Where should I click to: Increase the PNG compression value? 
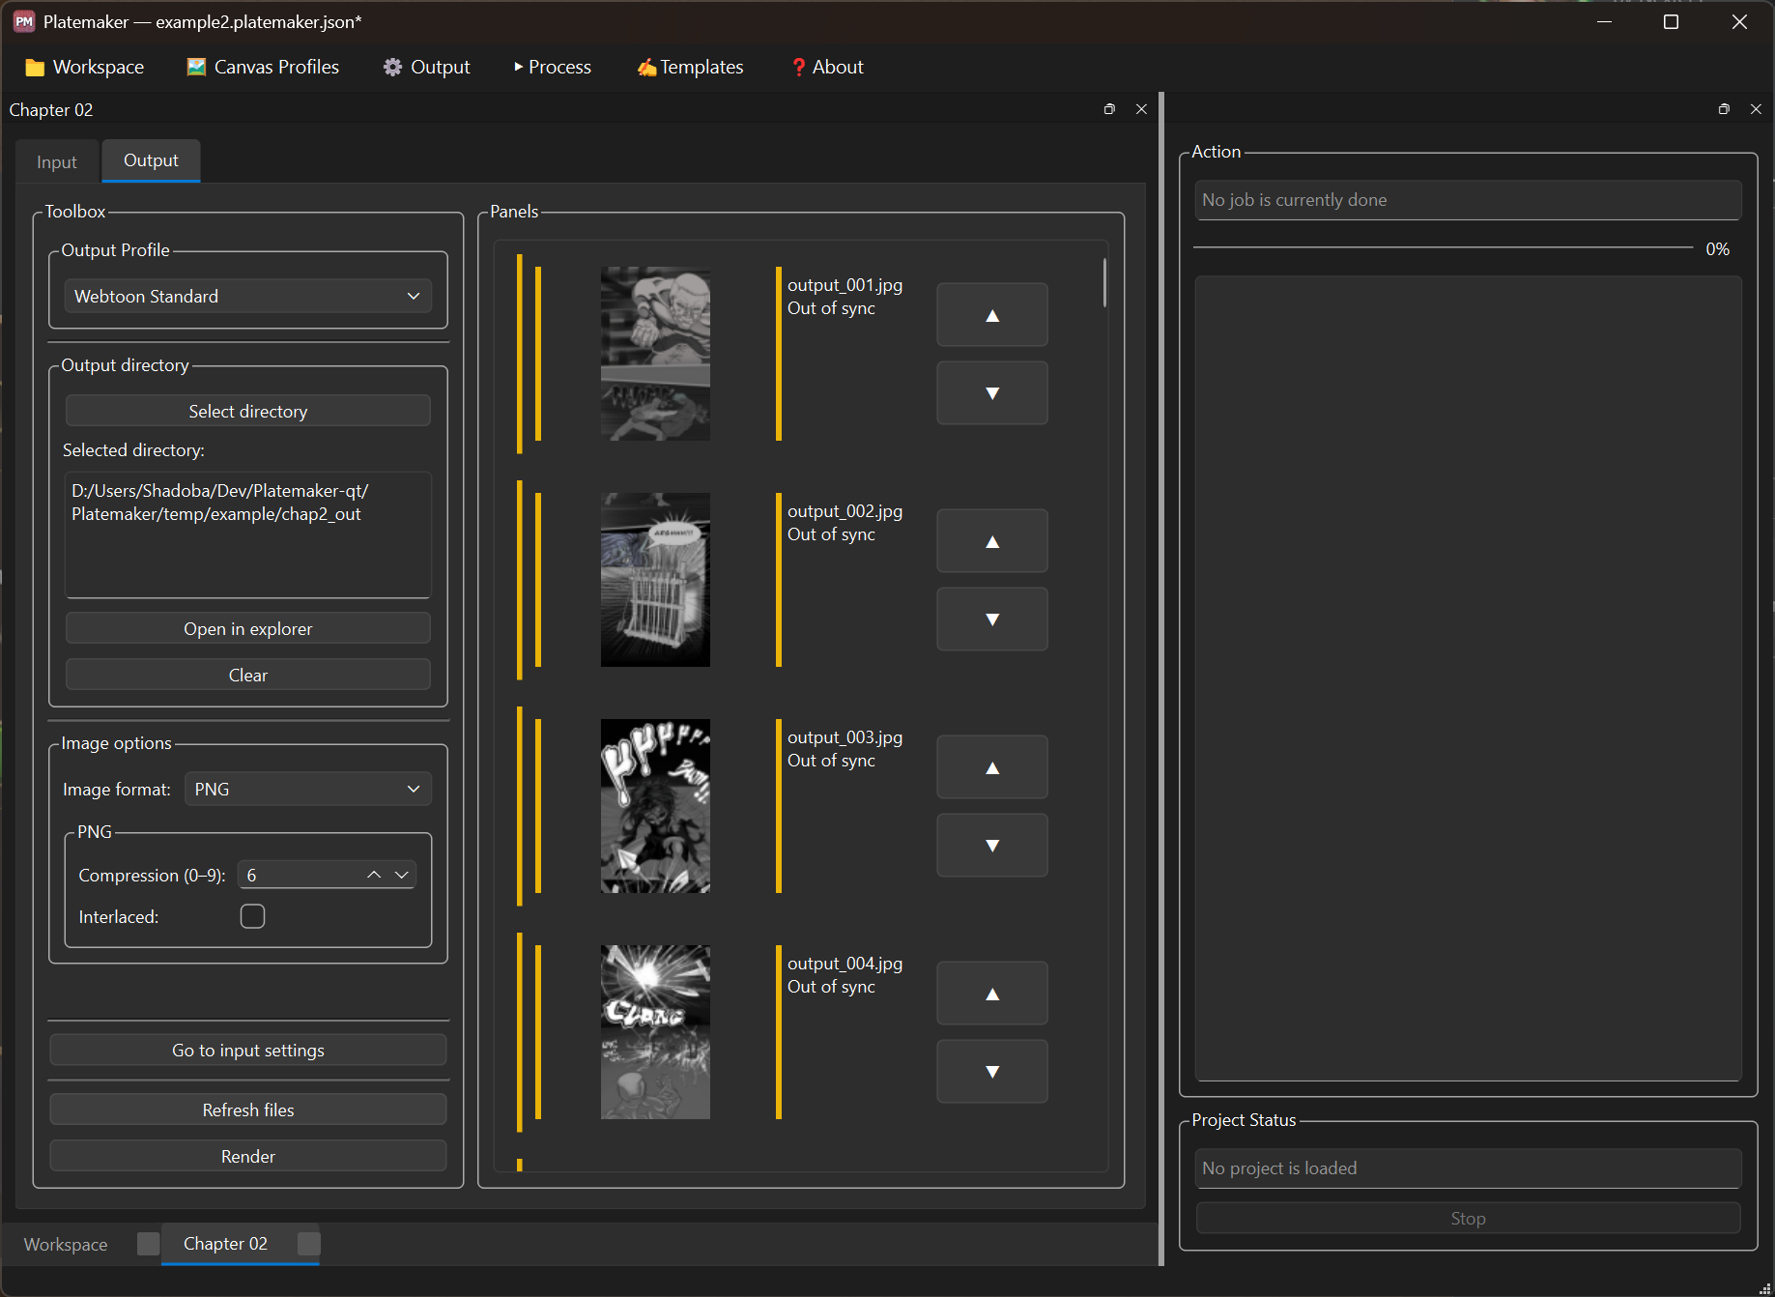click(x=374, y=875)
